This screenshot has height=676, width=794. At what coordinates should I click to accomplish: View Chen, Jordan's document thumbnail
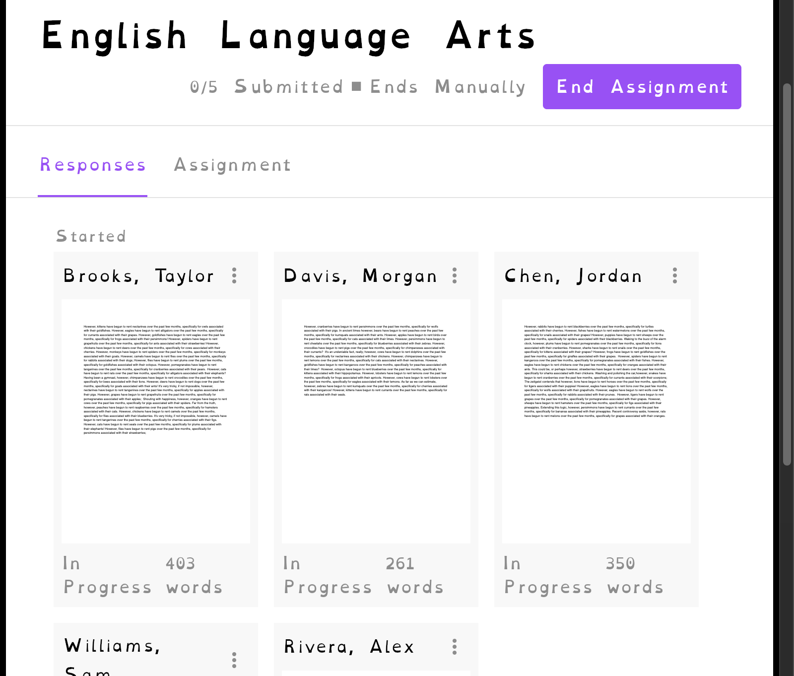pos(596,421)
